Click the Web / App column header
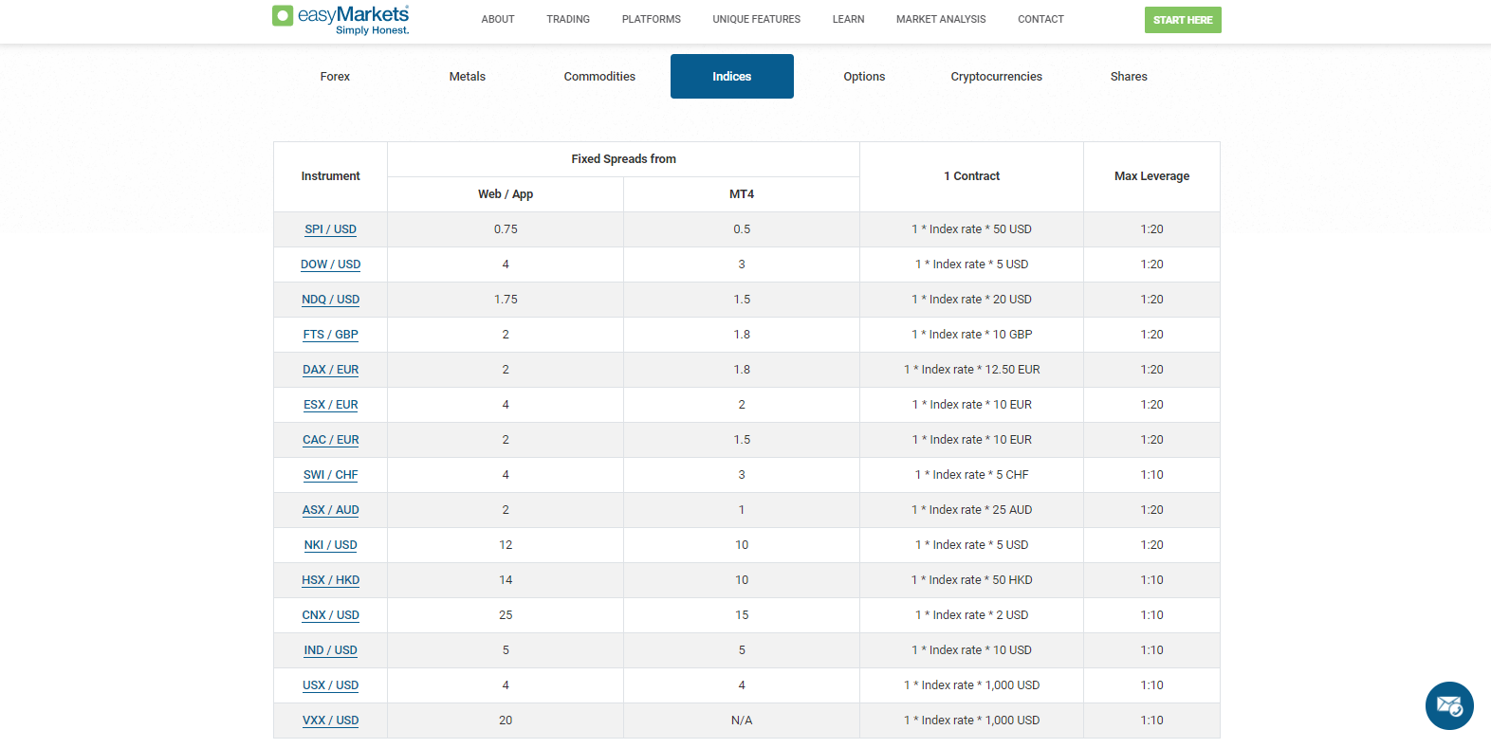Viewport: 1491px width, 748px height. (506, 194)
